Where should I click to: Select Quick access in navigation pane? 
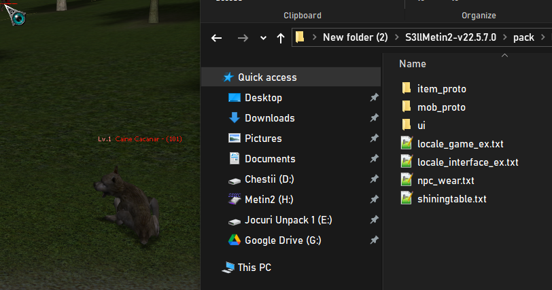tap(291, 77)
